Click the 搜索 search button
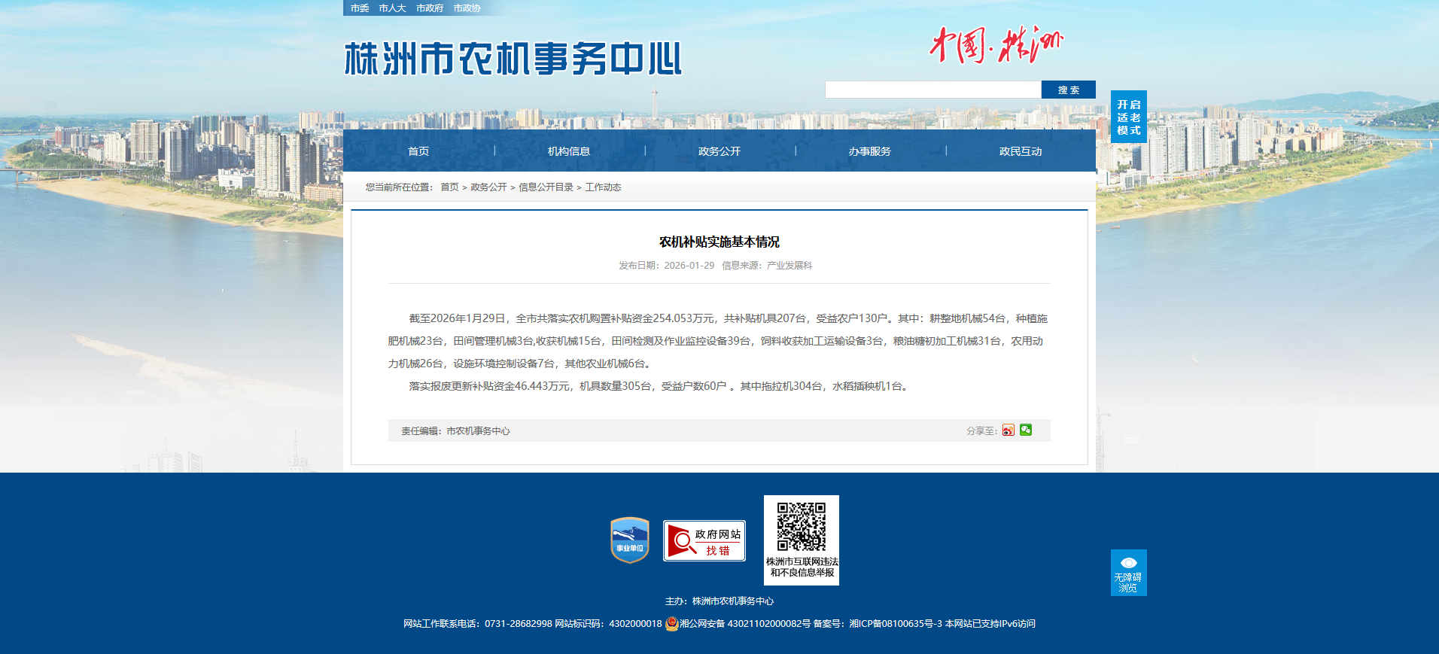This screenshot has width=1439, height=654. [1068, 90]
